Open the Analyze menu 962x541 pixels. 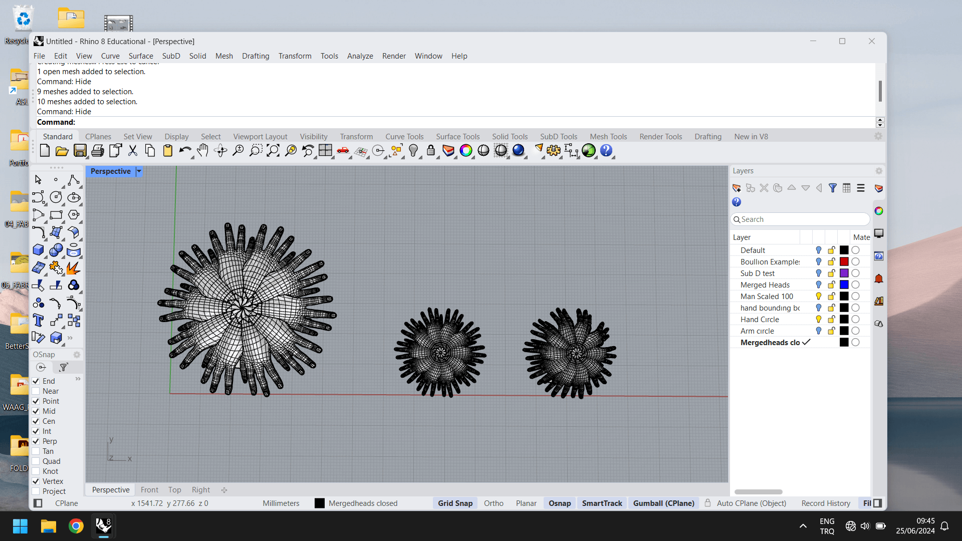click(360, 56)
